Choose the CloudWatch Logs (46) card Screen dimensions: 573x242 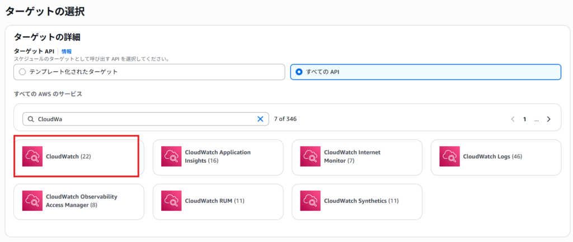point(496,157)
